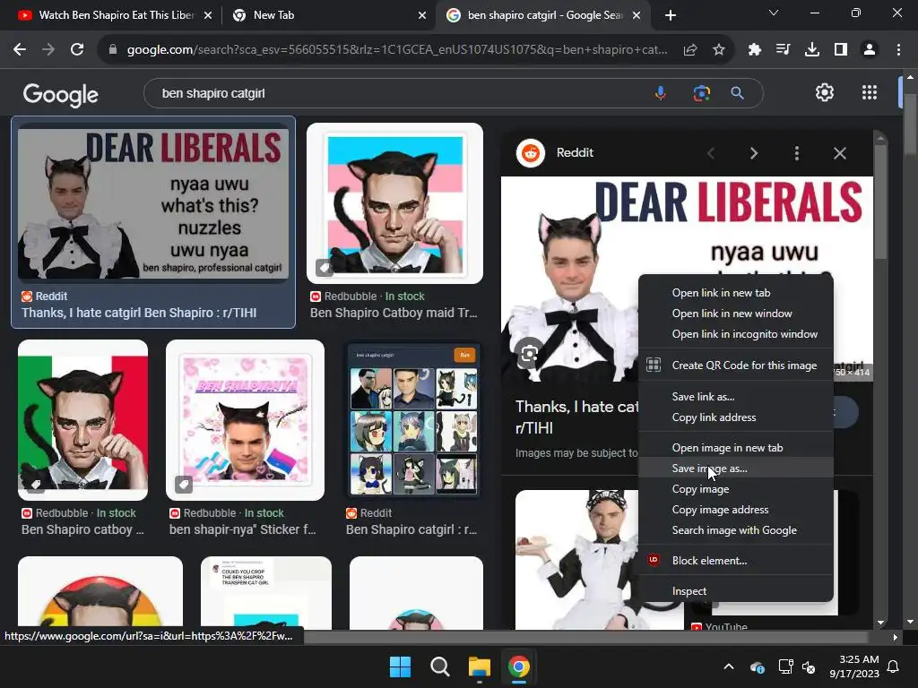Show hidden system tray icons
Viewport: 918px width, 688px height.
click(728, 666)
